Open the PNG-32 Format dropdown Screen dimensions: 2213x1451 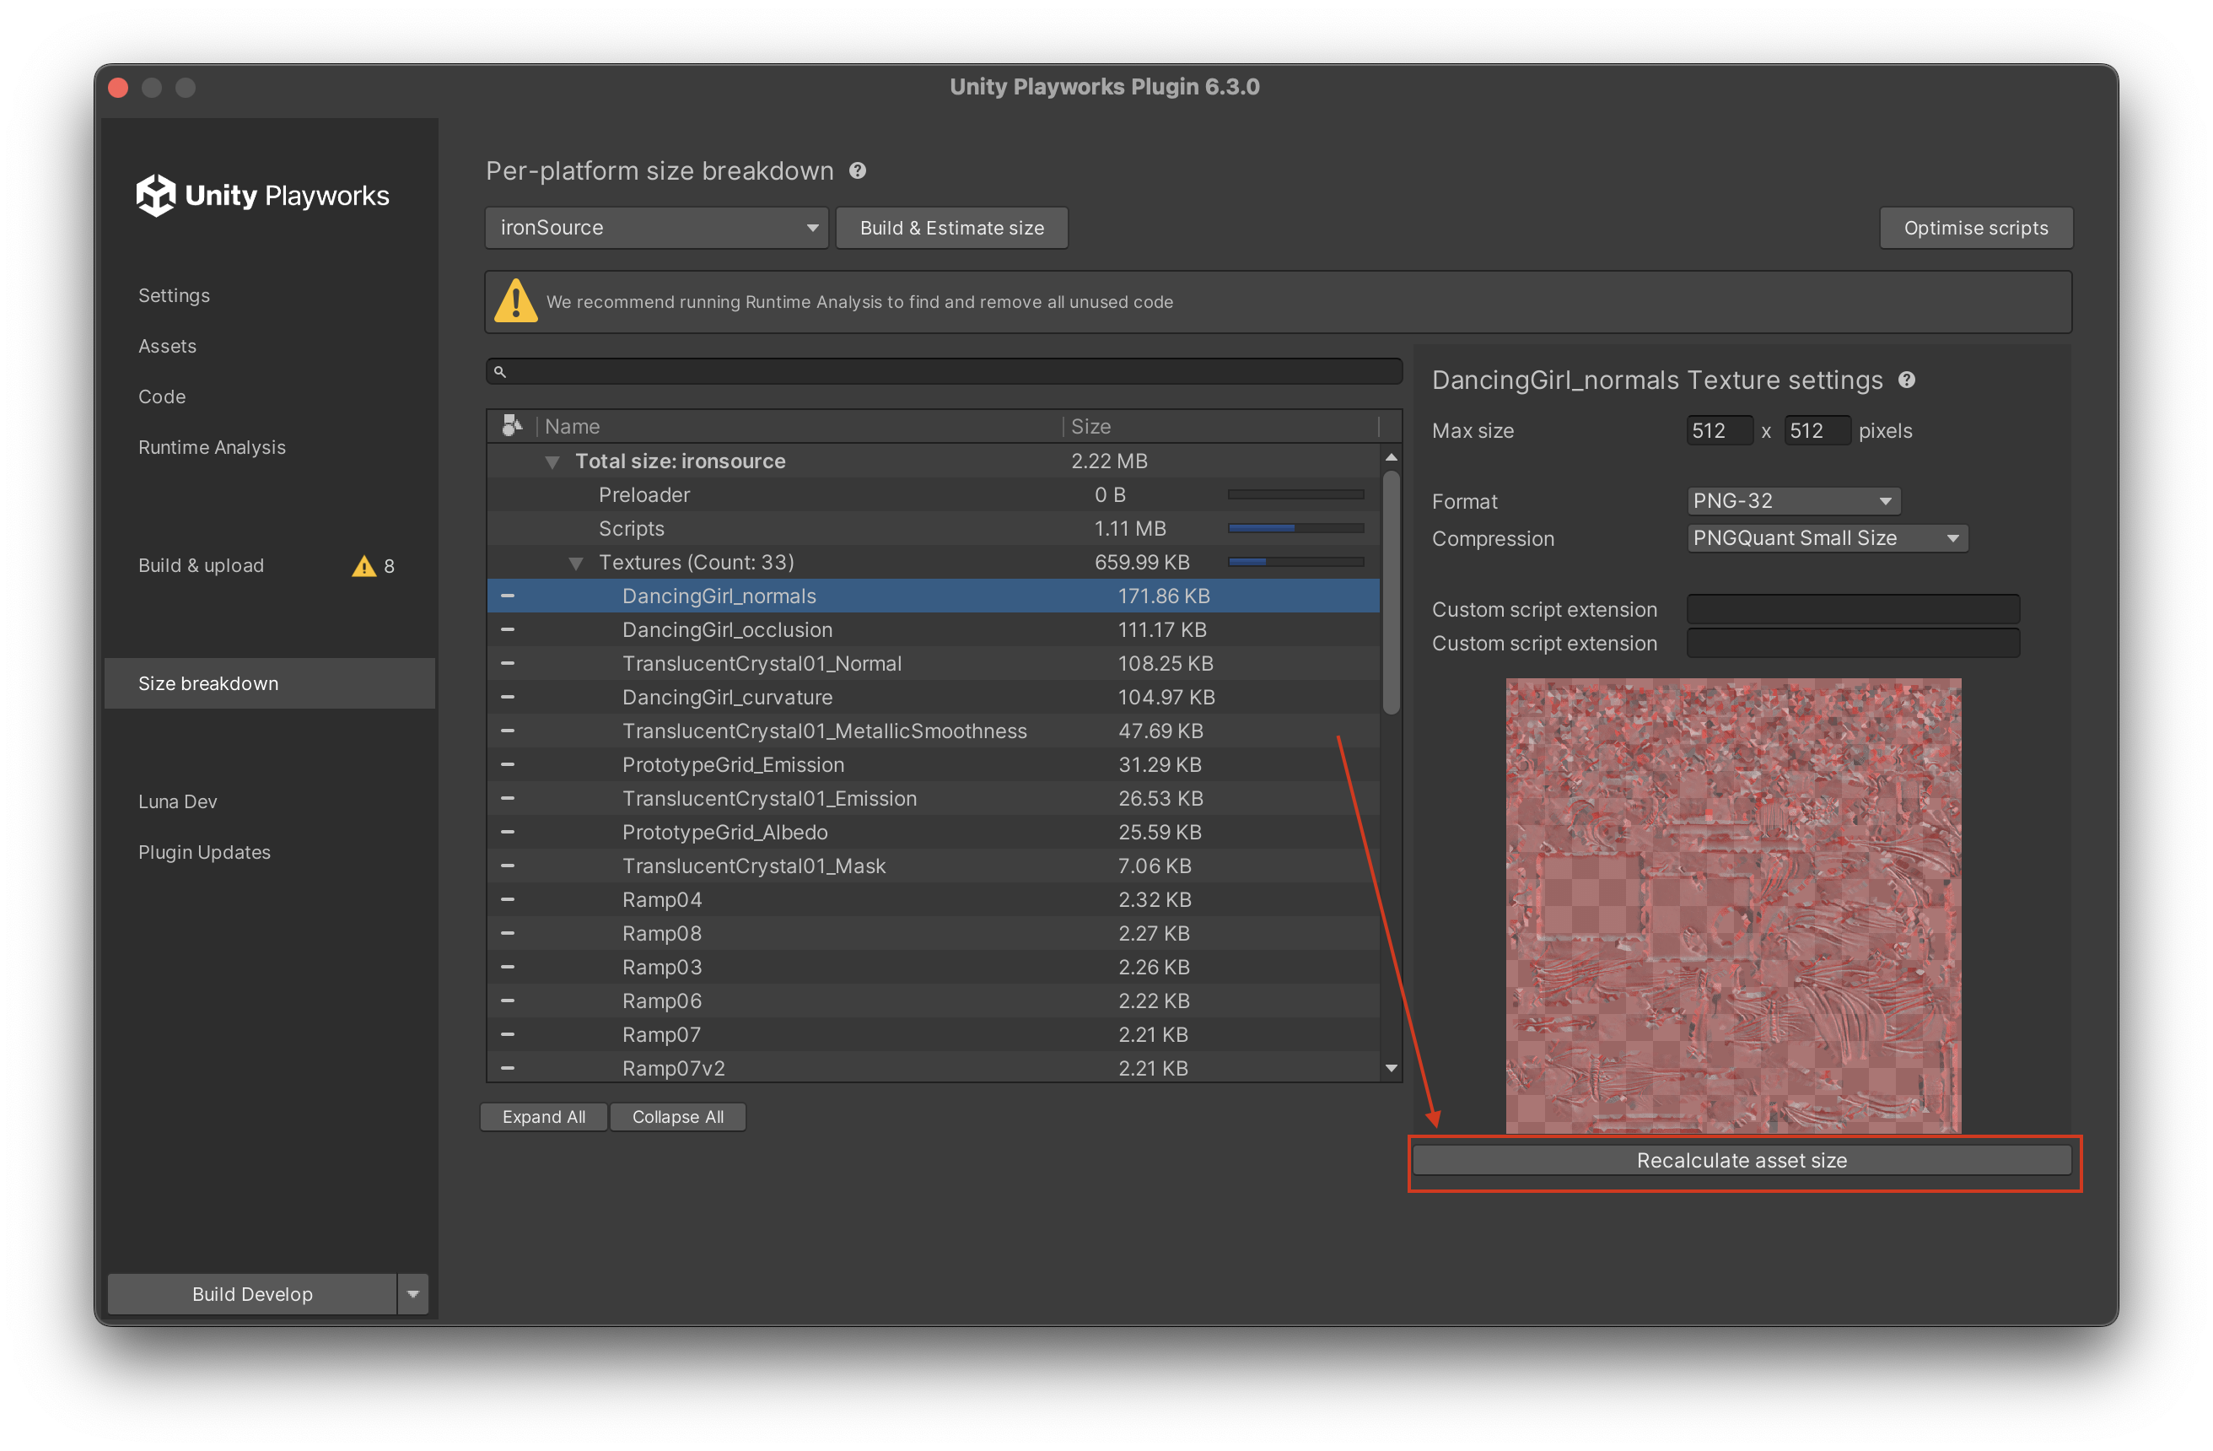point(1793,500)
